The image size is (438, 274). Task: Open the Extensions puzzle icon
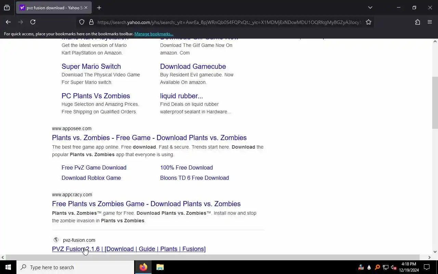417,22
